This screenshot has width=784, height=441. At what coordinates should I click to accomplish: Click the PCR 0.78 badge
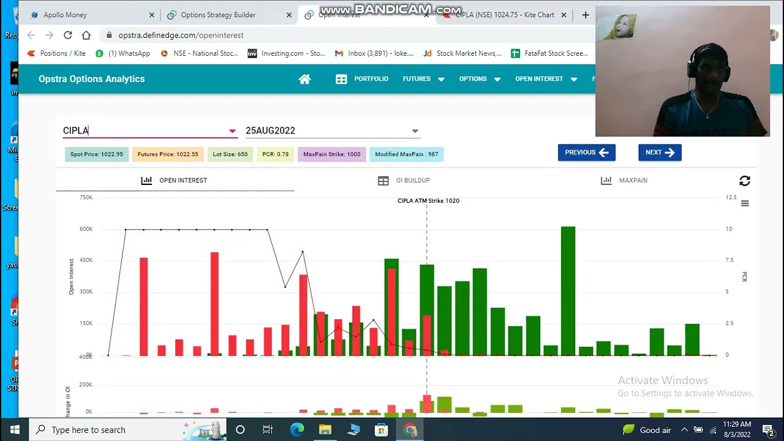(276, 154)
